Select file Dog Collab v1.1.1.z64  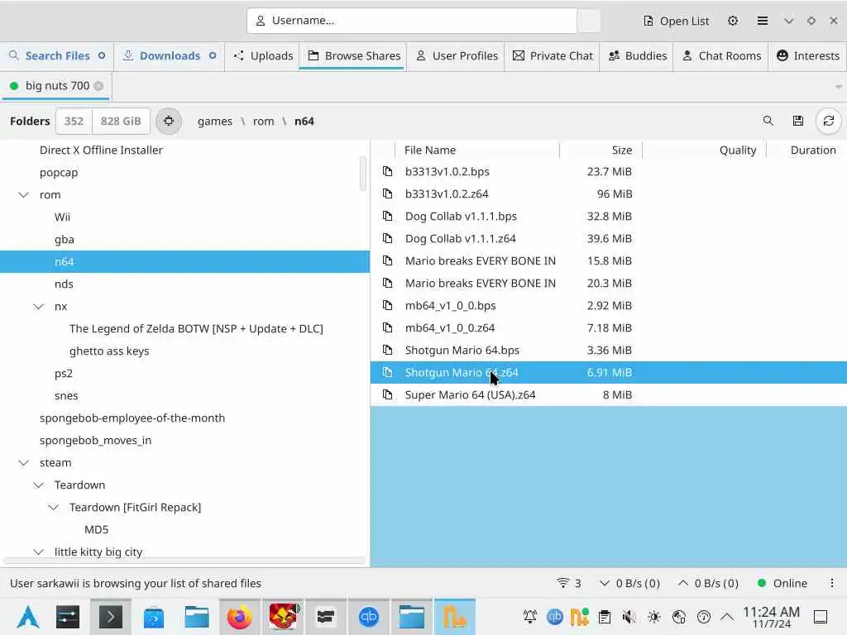click(609, 239)
